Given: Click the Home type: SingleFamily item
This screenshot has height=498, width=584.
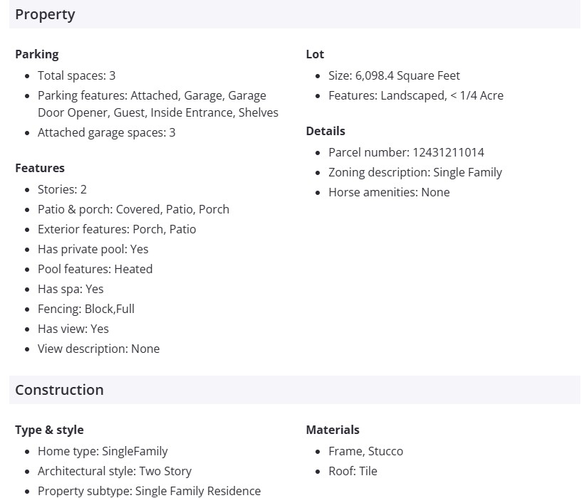Looking at the screenshot, I should point(103,451).
